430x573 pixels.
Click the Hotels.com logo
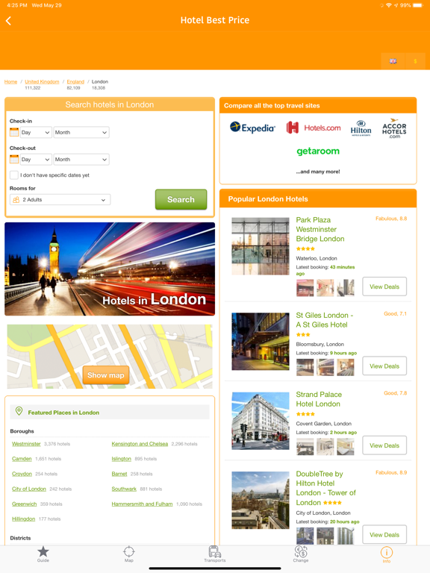point(314,128)
